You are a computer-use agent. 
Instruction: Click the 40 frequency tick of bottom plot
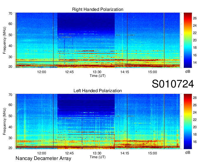(10, 127)
